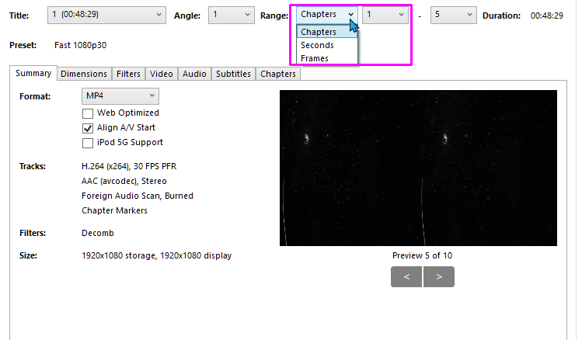Switch to the Audio tab

click(194, 74)
